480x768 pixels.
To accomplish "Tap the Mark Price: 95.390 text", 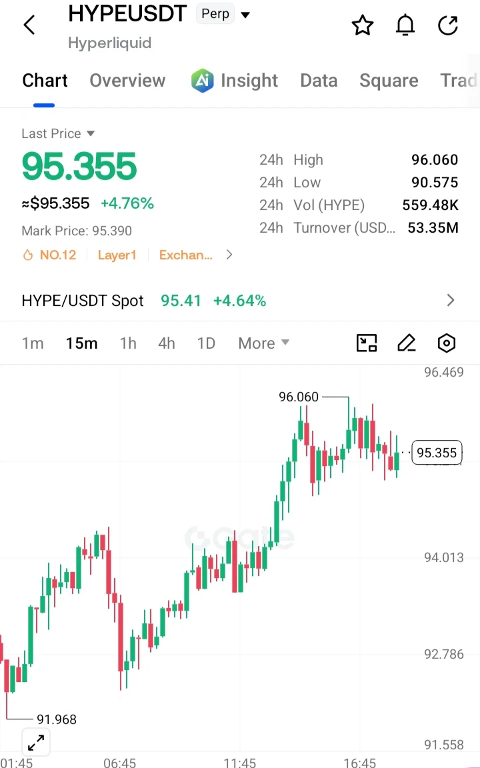I will 77,230.
